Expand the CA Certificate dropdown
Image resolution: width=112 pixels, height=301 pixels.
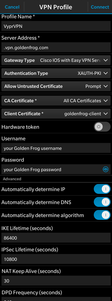tap(56, 101)
